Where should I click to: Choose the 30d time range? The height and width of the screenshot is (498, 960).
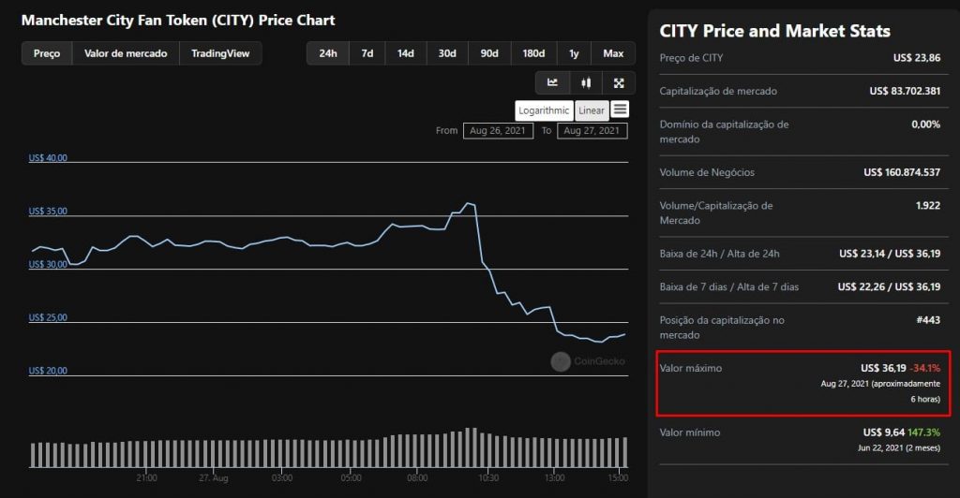coord(447,53)
